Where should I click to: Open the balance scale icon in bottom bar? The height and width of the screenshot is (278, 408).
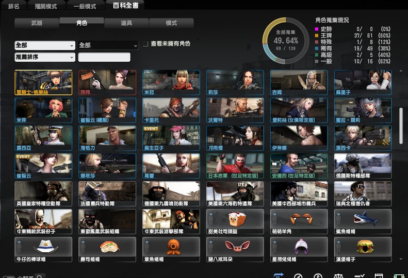(338, 276)
